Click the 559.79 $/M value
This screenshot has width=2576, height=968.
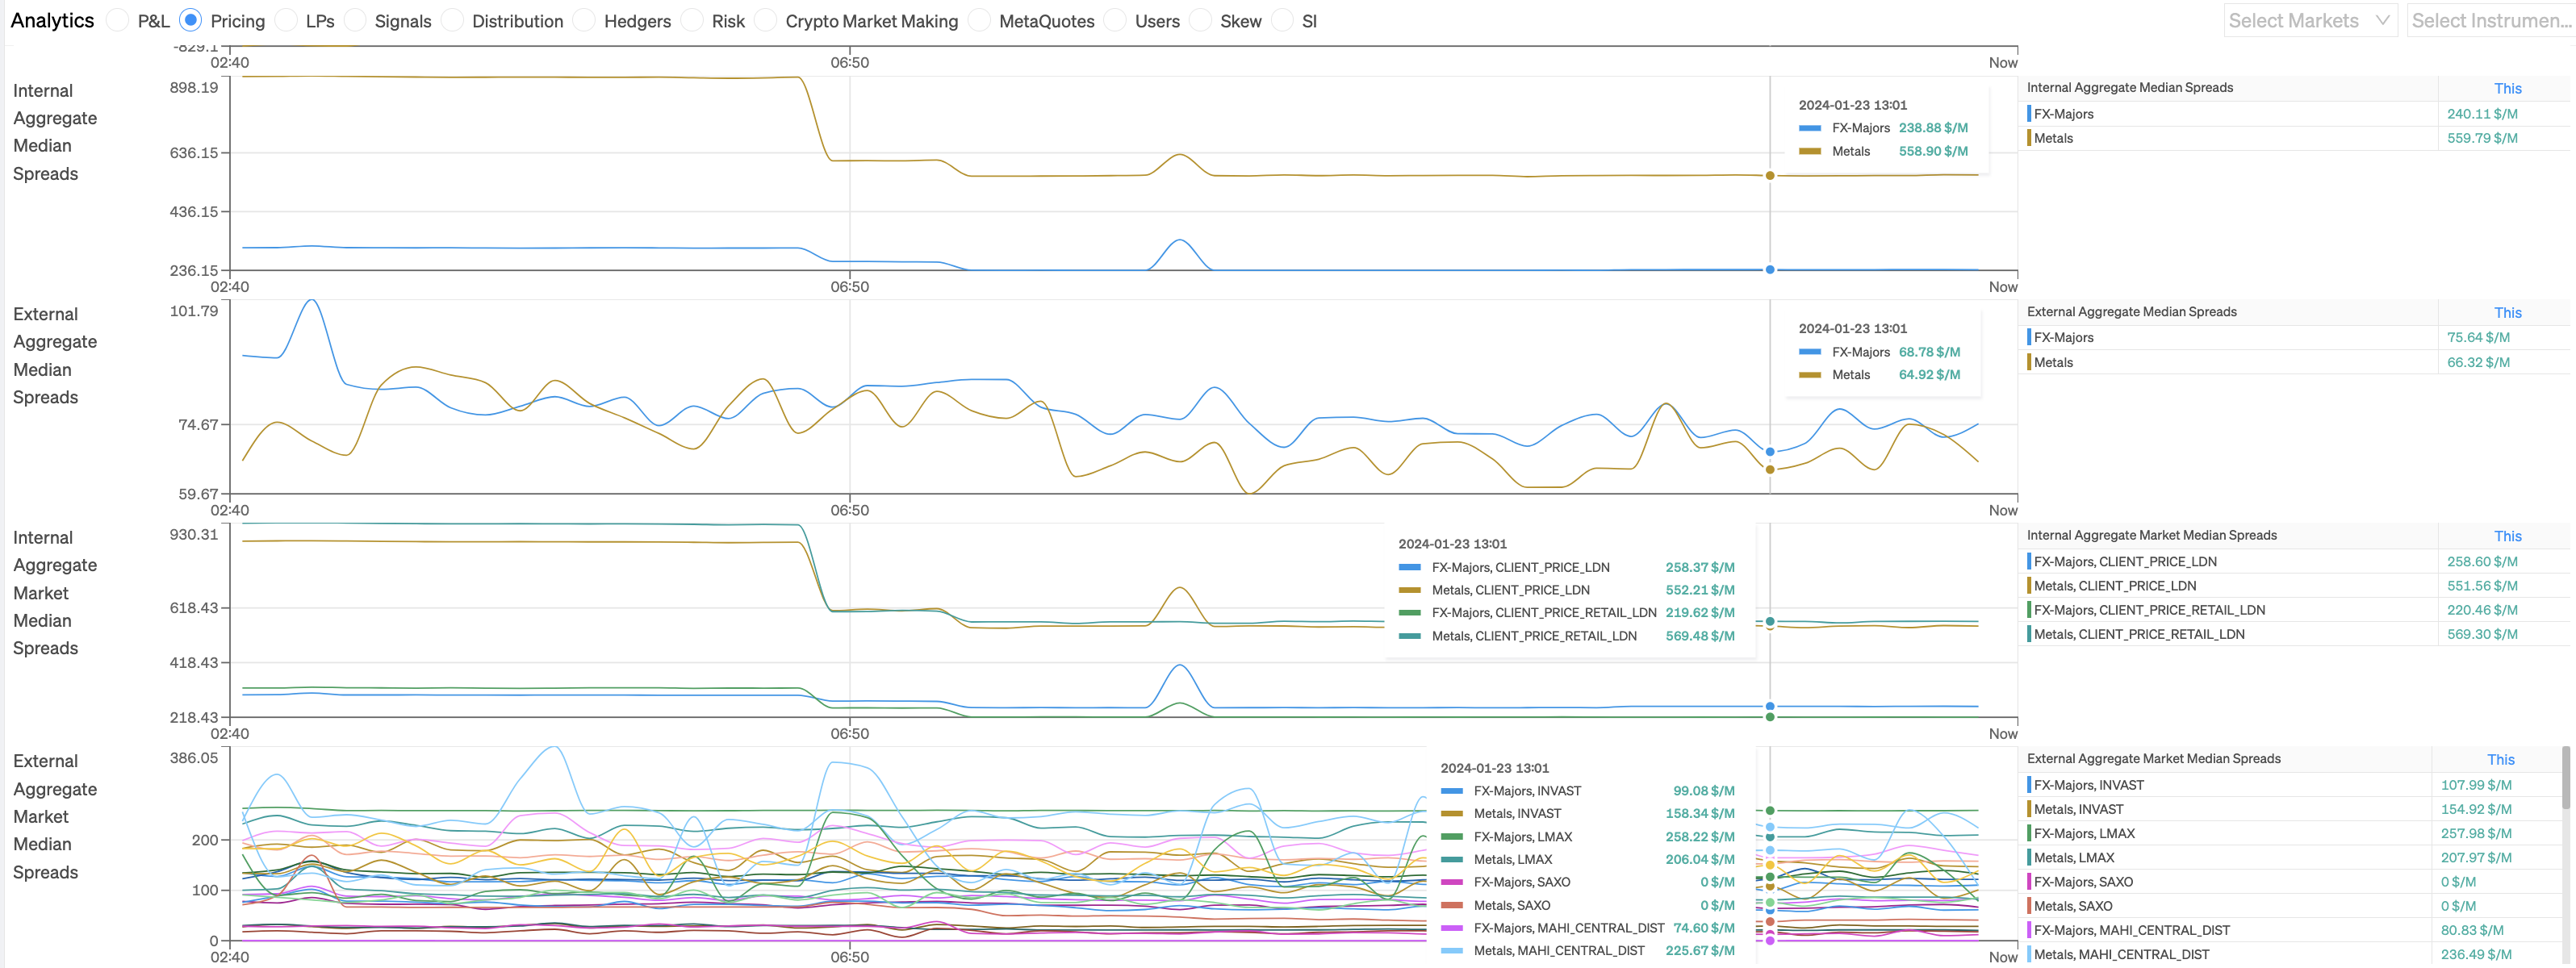[2482, 138]
